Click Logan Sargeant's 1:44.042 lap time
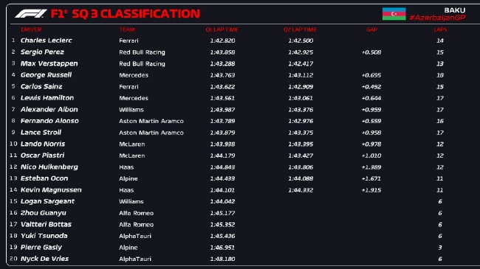 (222, 201)
